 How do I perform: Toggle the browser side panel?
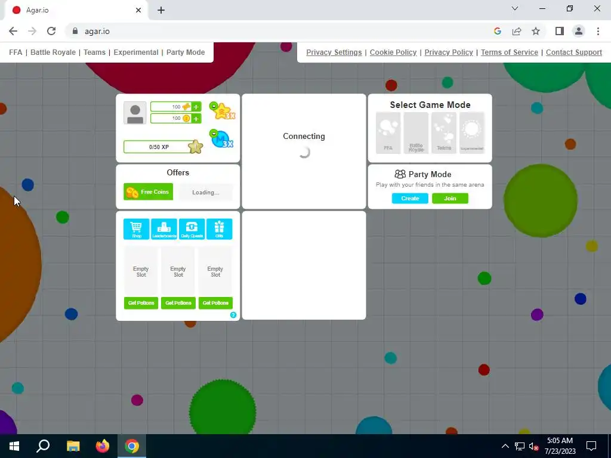coord(560,31)
